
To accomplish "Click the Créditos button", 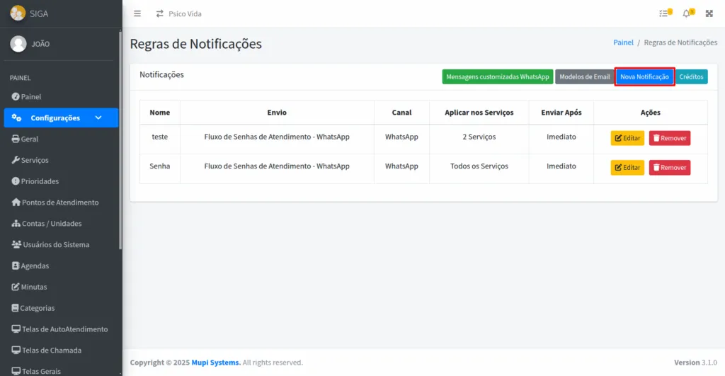I will pos(691,76).
